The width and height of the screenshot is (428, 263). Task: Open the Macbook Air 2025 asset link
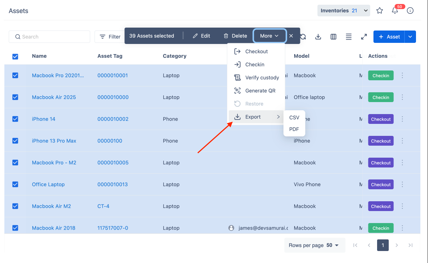pyautogui.click(x=54, y=97)
